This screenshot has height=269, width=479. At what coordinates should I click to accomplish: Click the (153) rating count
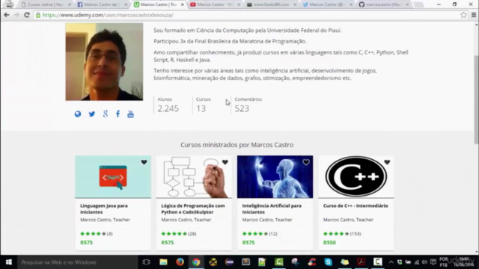(x=356, y=234)
